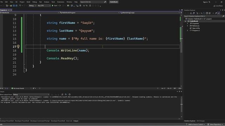Click the firstName variable on line 11
This screenshot has height=126, width=225.
click(67, 23)
